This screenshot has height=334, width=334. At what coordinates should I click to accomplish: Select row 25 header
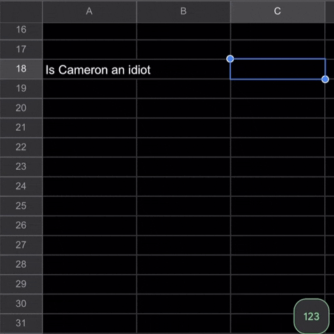point(21,206)
